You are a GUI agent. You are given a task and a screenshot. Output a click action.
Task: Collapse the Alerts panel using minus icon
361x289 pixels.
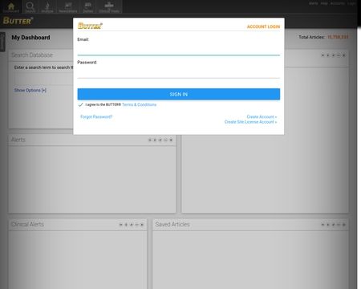point(165,140)
